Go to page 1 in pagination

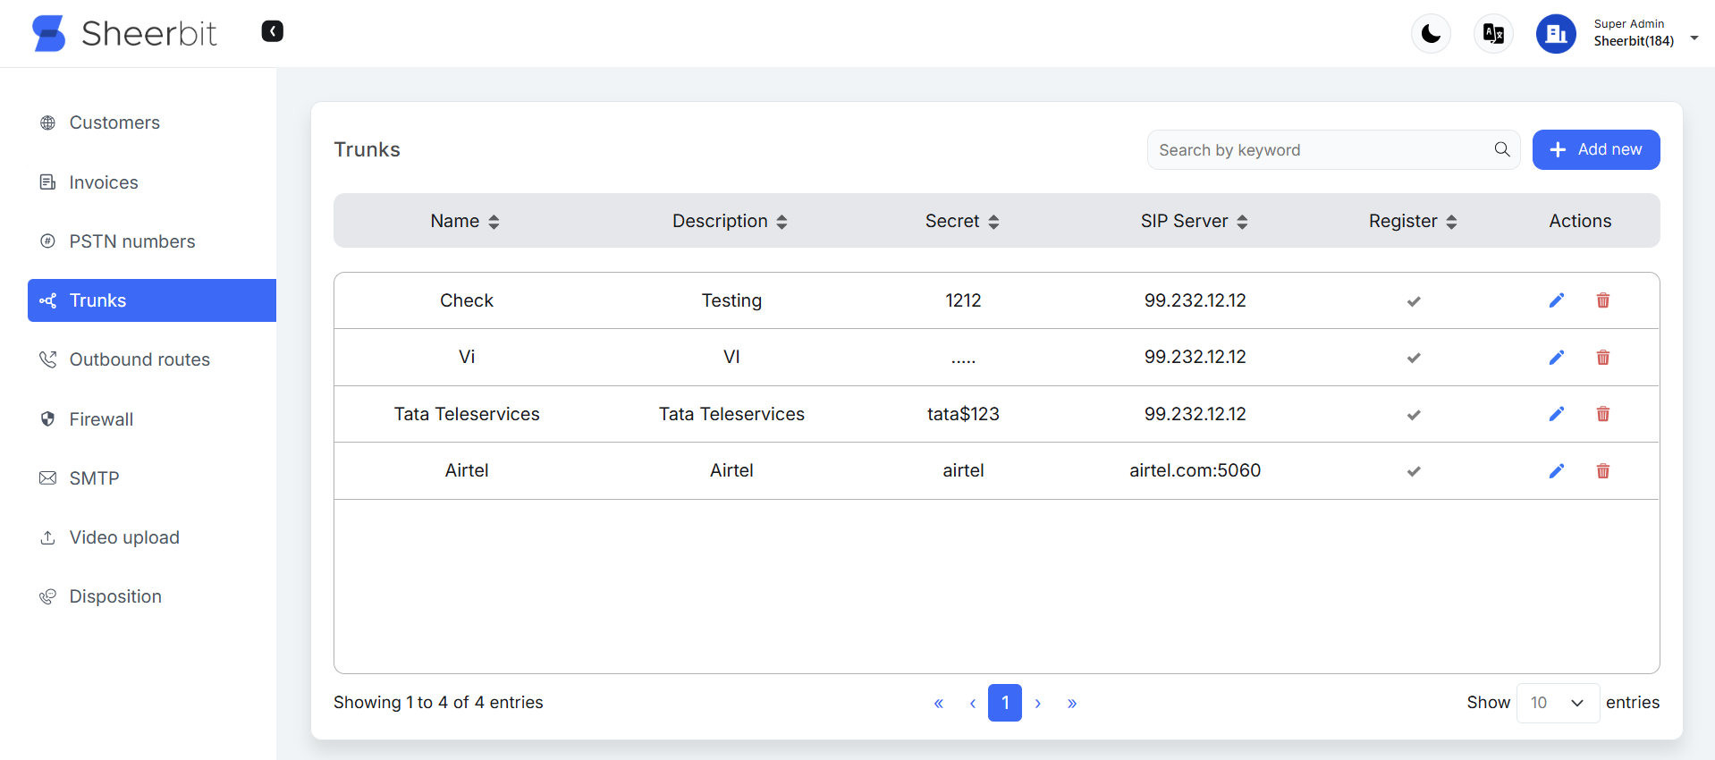click(x=1004, y=703)
